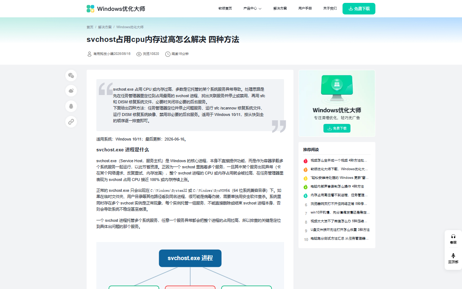Click the orange flame rank 2 icon

point(305,169)
